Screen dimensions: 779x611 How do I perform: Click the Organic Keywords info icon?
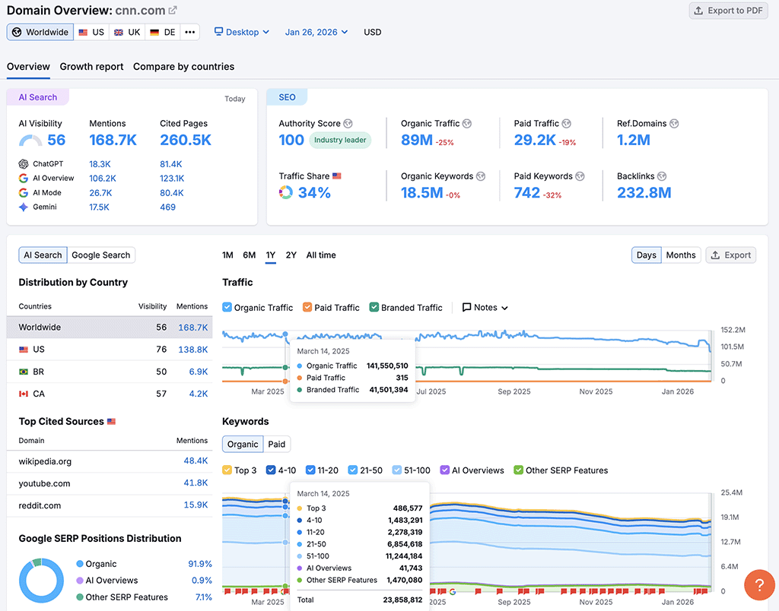click(481, 176)
